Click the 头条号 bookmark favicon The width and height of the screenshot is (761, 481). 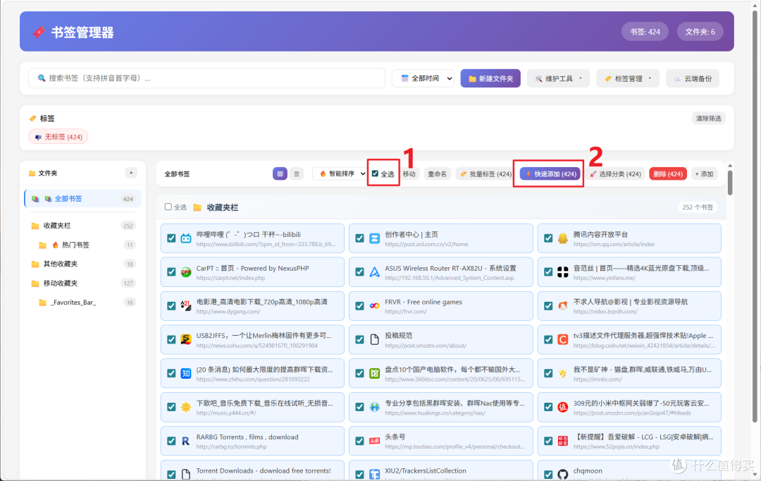click(374, 441)
